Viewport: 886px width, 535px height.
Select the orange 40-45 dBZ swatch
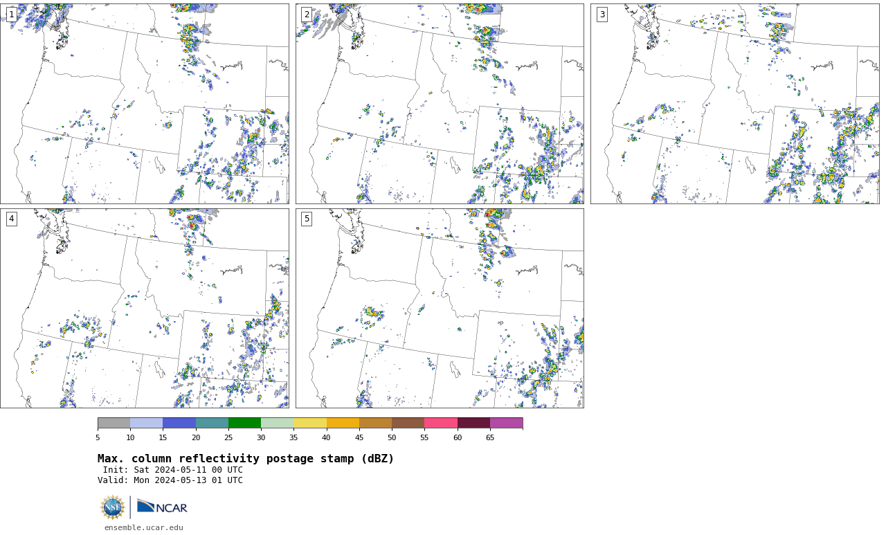click(x=343, y=423)
